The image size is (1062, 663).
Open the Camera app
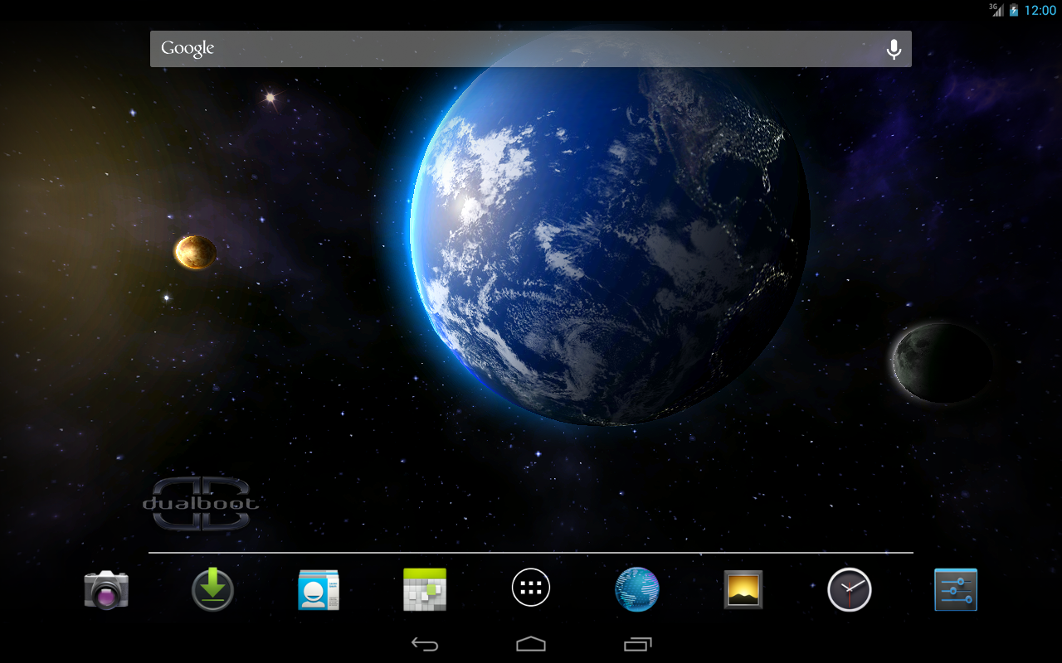(106, 590)
